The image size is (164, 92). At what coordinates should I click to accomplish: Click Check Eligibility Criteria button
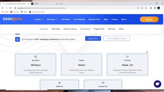[117, 39]
